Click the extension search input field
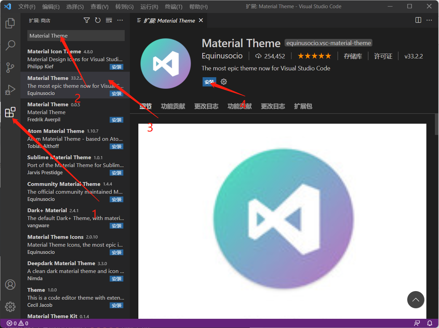 pos(76,36)
